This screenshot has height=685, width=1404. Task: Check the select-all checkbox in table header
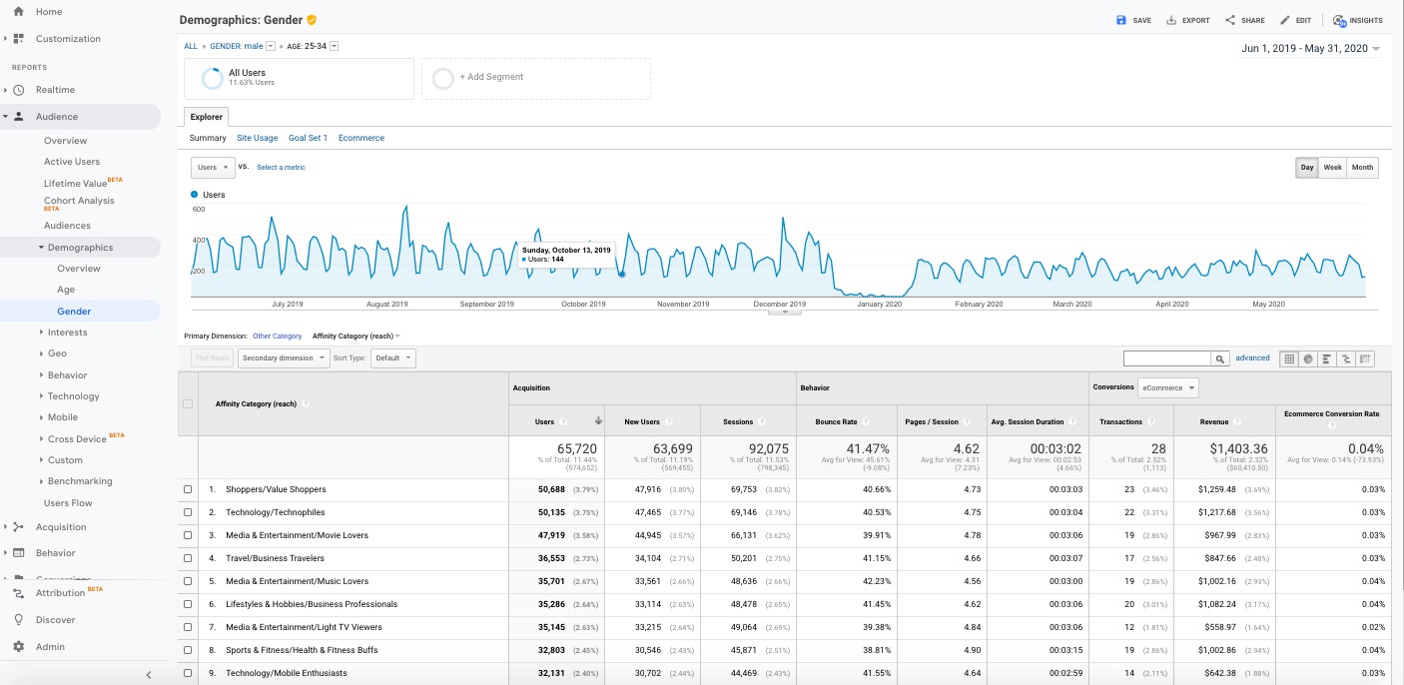(188, 403)
